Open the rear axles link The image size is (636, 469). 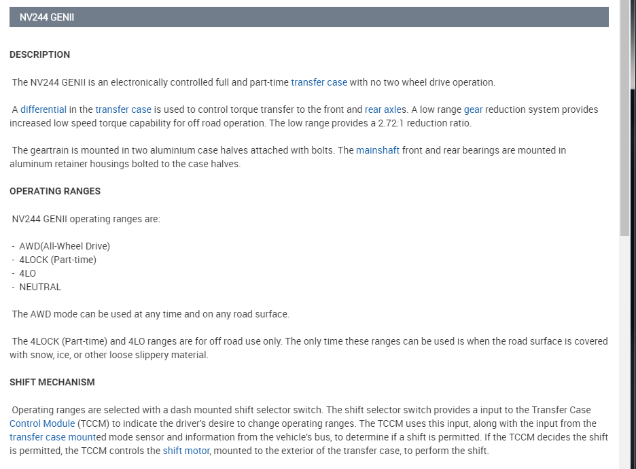coord(385,109)
